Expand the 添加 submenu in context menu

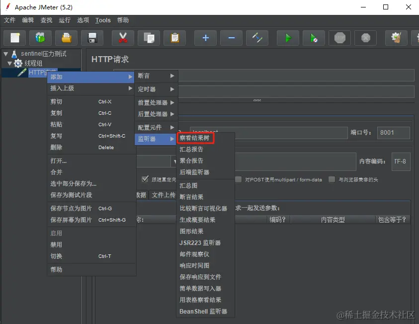pyautogui.click(x=91, y=77)
